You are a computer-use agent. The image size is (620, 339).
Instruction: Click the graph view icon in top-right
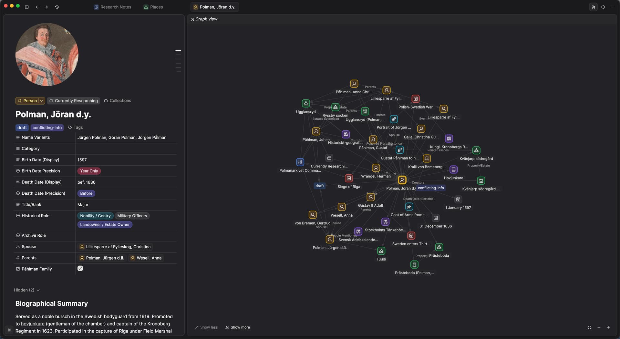(593, 7)
